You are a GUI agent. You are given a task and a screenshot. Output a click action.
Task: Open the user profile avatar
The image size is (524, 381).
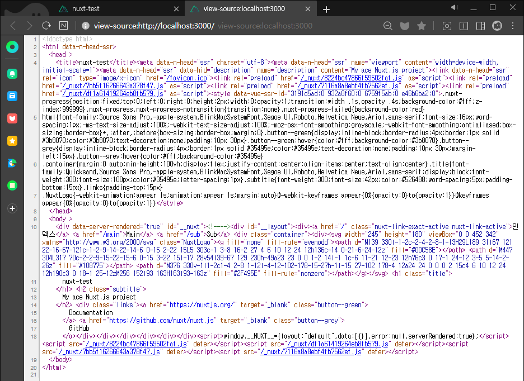click(x=497, y=26)
